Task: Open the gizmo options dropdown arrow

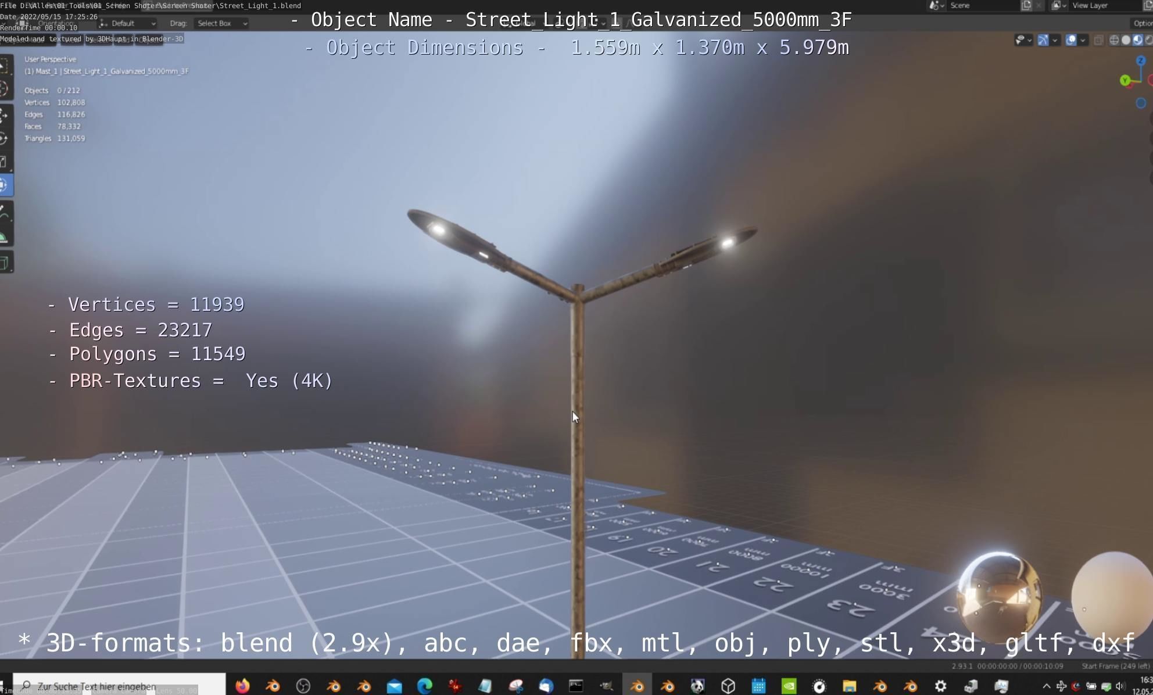Action: 1055,40
